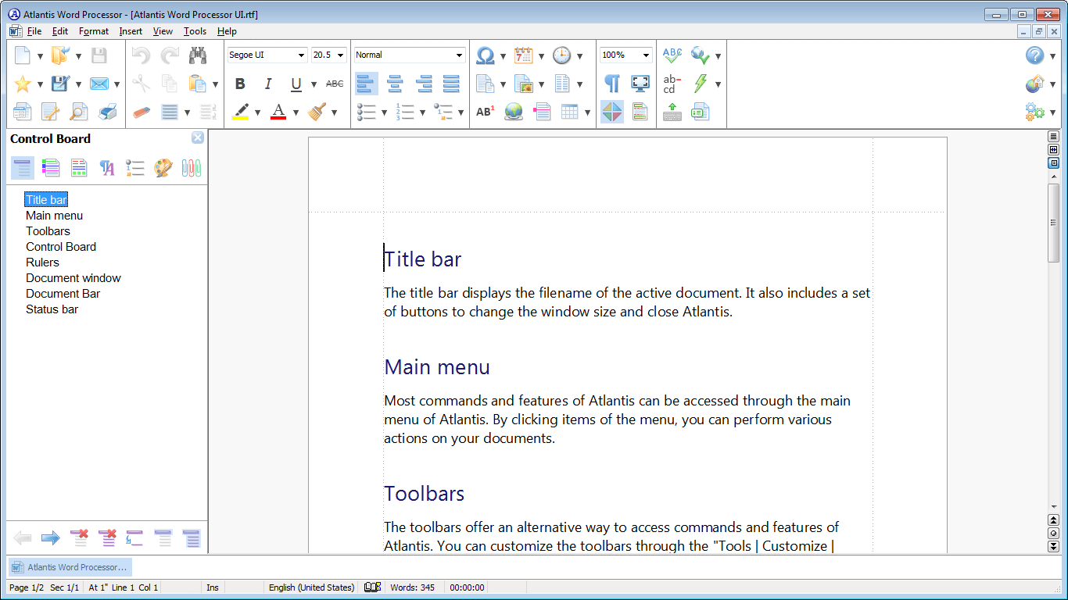The image size is (1068, 600).
Task: Open the Tools menu
Action: pyautogui.click(x=195, y=31)
